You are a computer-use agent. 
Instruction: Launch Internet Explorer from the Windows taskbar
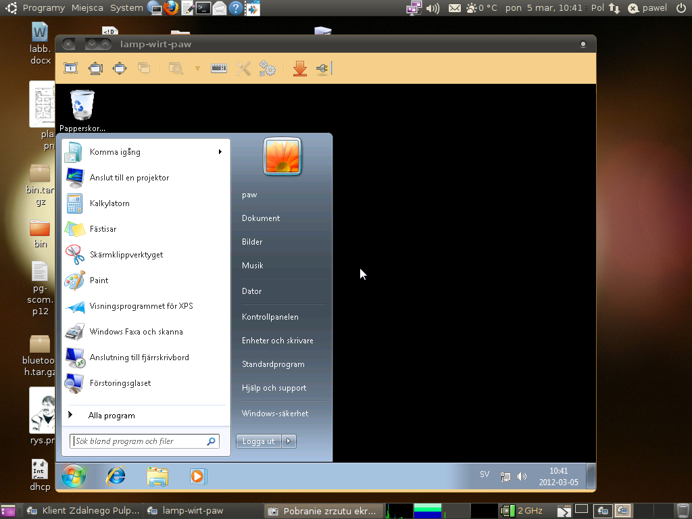click(116, 476)
